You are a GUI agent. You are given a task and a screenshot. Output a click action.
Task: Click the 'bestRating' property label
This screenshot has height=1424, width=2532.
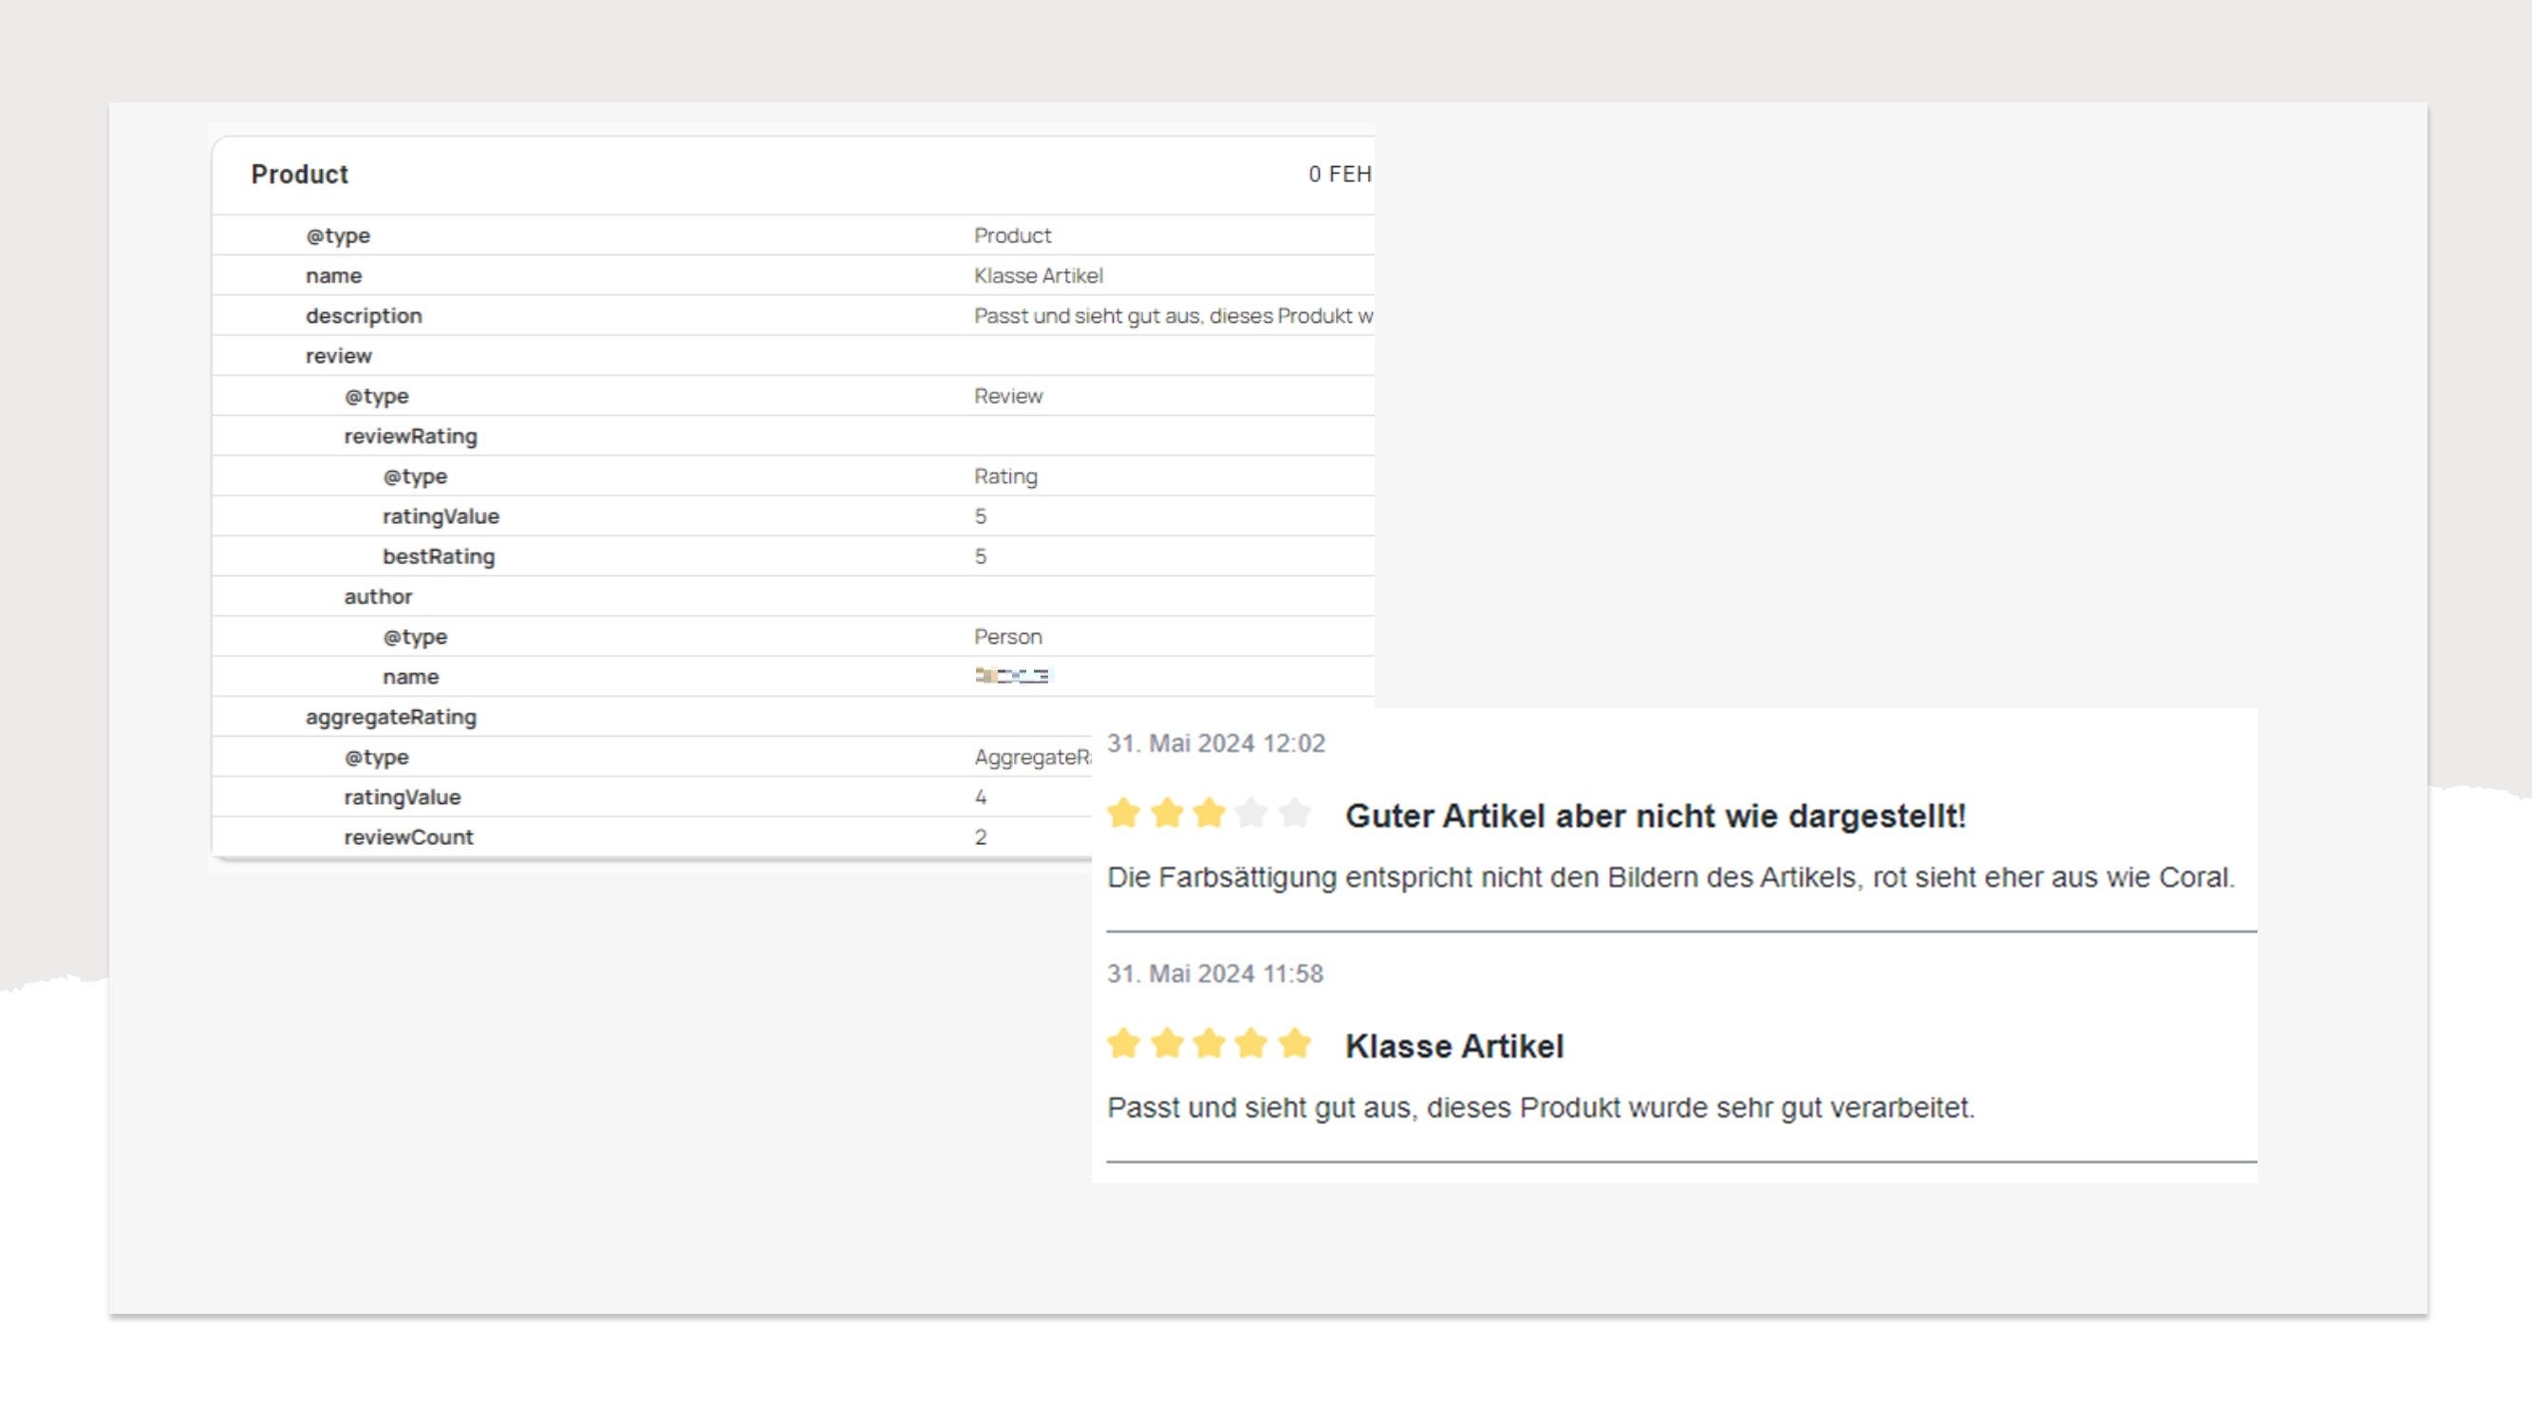(439, 556)
